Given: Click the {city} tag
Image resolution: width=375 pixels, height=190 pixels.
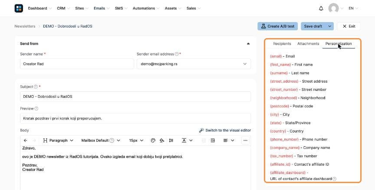Looking at the screenshot, I should point(274,114).
